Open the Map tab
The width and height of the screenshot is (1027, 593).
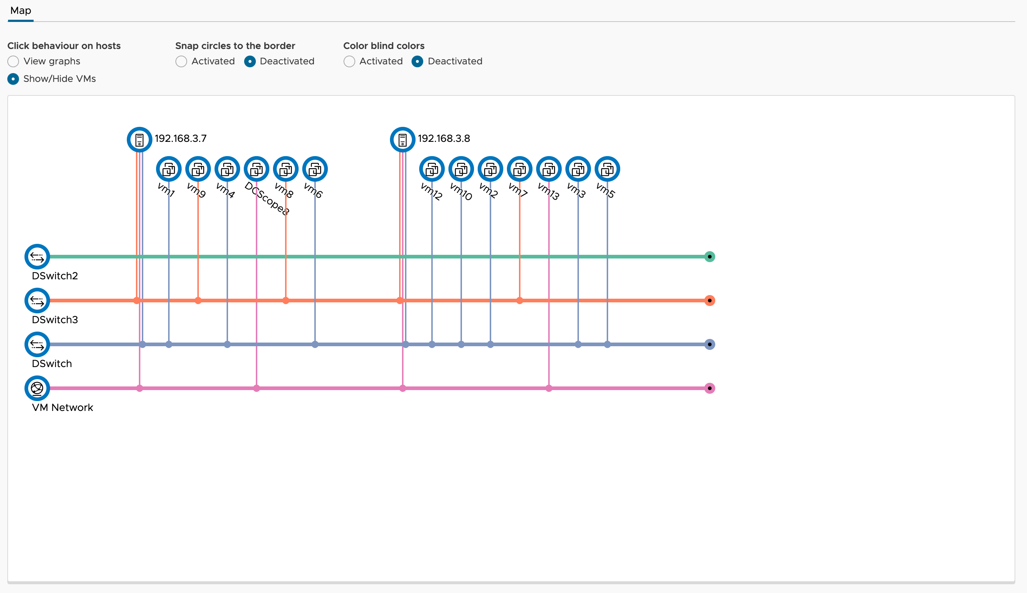21,11
